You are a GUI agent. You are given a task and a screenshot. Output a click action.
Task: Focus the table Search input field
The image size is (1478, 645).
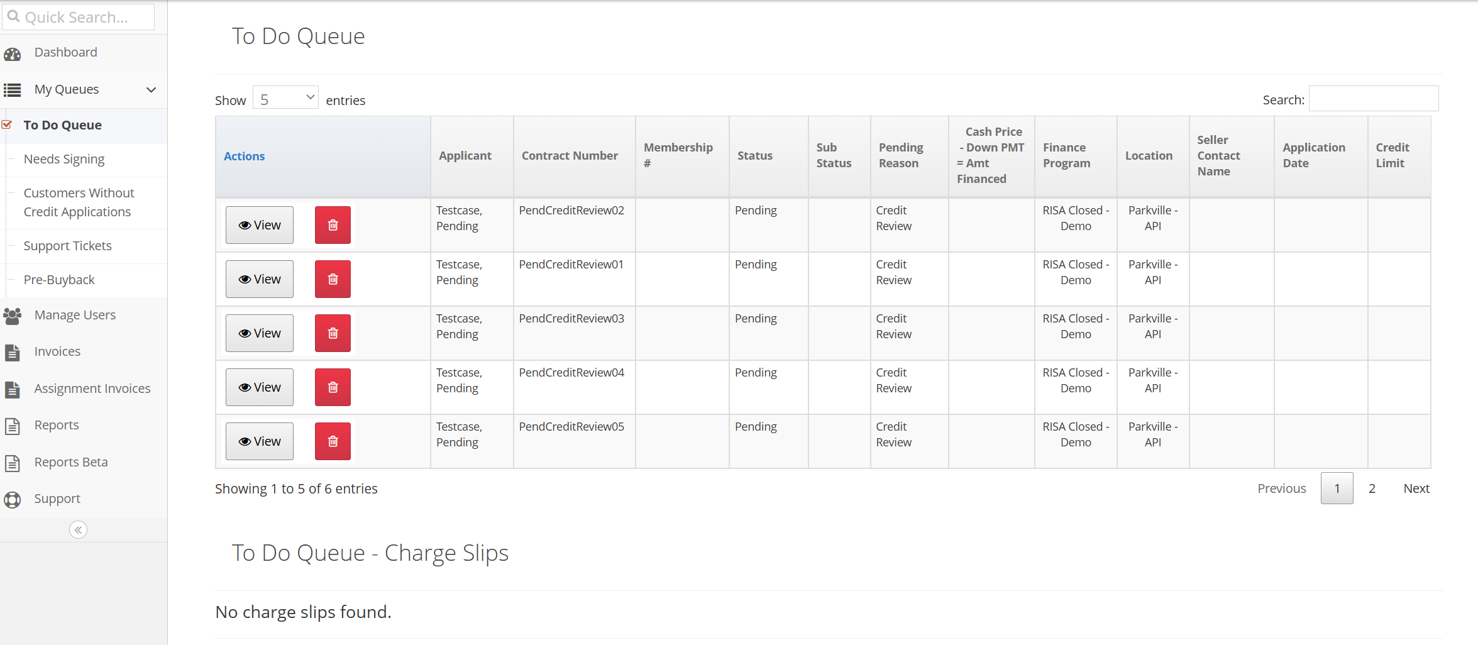(1374, 99)
